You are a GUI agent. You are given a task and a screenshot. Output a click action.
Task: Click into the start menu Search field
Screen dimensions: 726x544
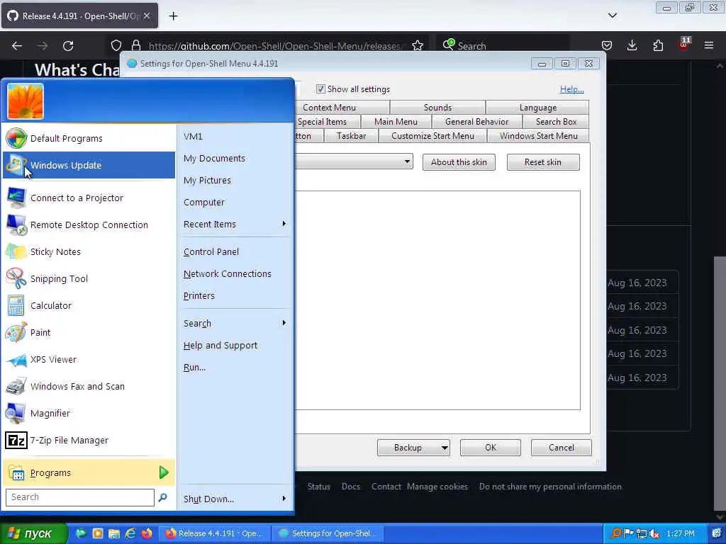click(79, 497)
